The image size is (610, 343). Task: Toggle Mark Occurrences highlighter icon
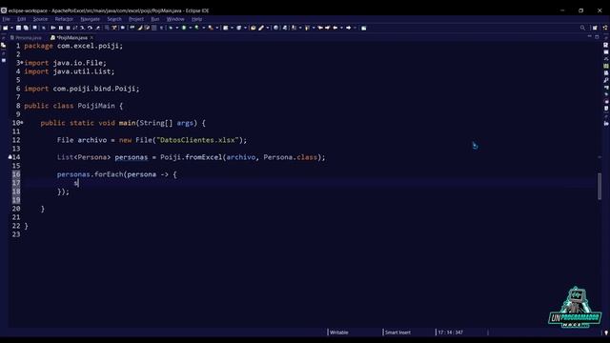pos(140,28)
